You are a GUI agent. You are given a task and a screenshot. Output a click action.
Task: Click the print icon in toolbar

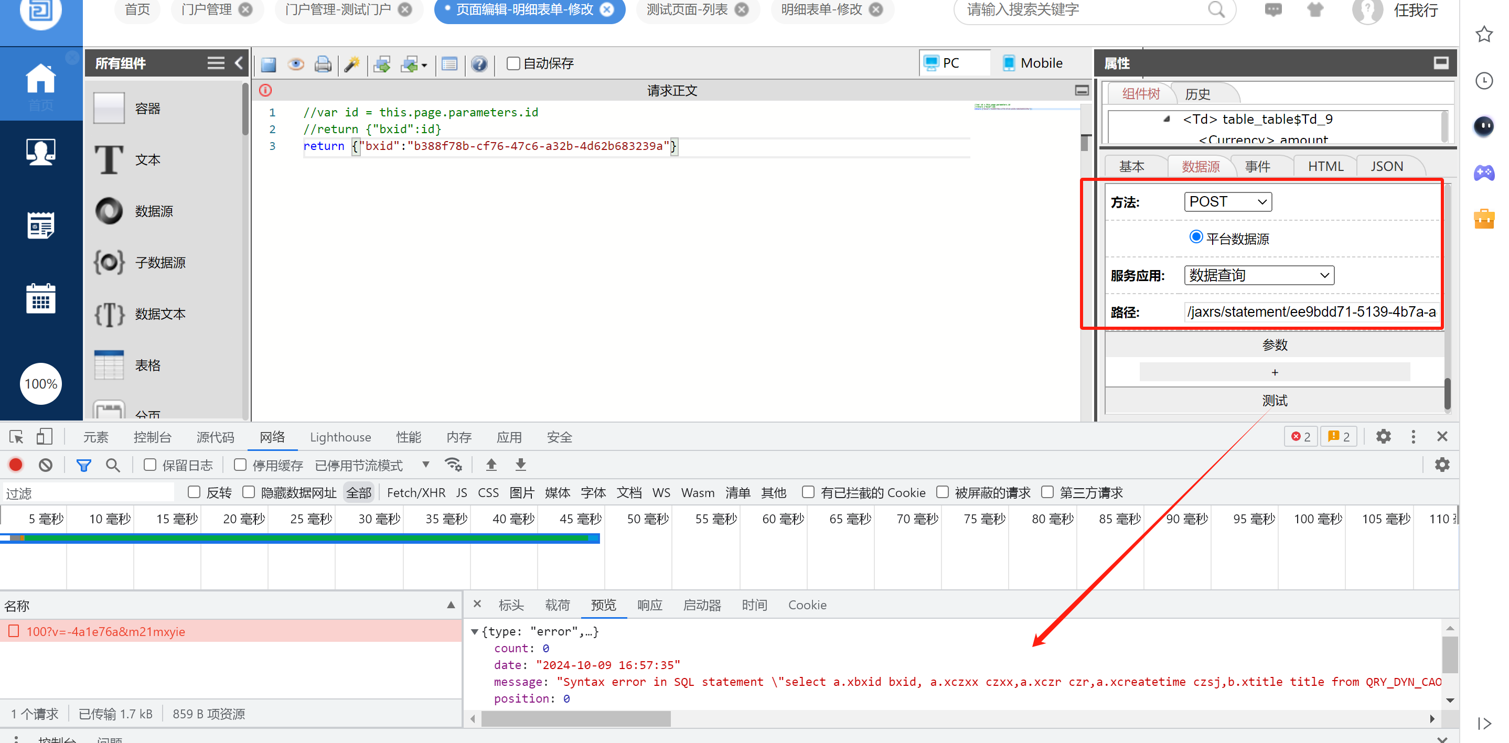[323, 64]
